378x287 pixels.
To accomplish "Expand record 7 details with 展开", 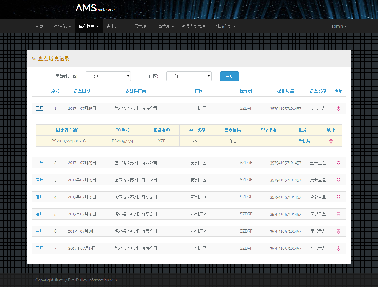I will click(x=39, y=248).
